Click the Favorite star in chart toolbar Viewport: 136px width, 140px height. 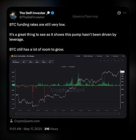pos(77,56)
